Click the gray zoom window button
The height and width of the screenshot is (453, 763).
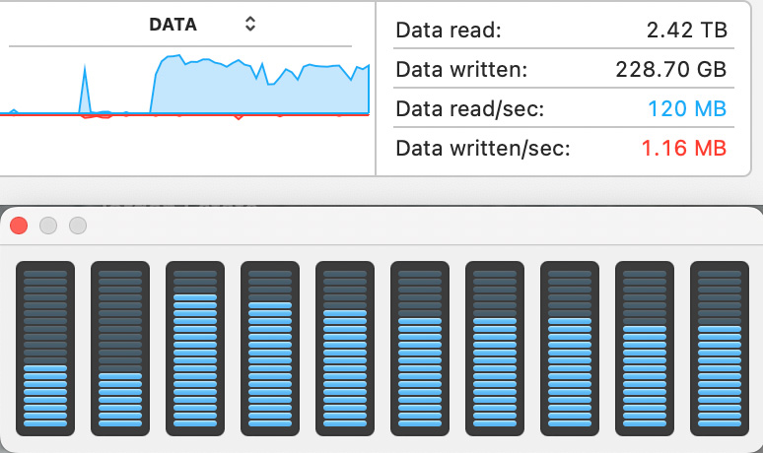[x=78, y=226]
